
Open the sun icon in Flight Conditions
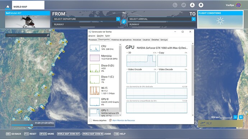(220, 21)
